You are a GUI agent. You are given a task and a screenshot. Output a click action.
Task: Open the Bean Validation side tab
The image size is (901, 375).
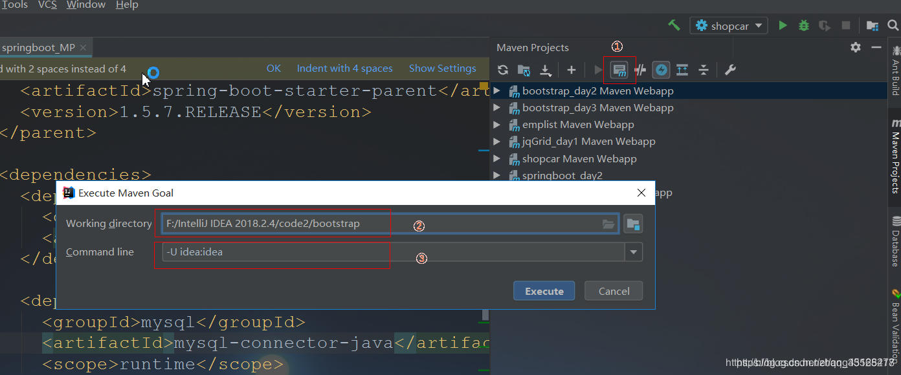[895, 327]
